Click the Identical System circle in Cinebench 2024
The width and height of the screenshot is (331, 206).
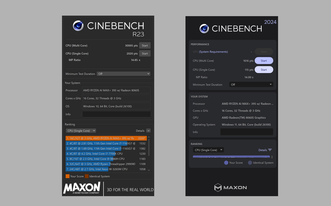coord(250,163)
